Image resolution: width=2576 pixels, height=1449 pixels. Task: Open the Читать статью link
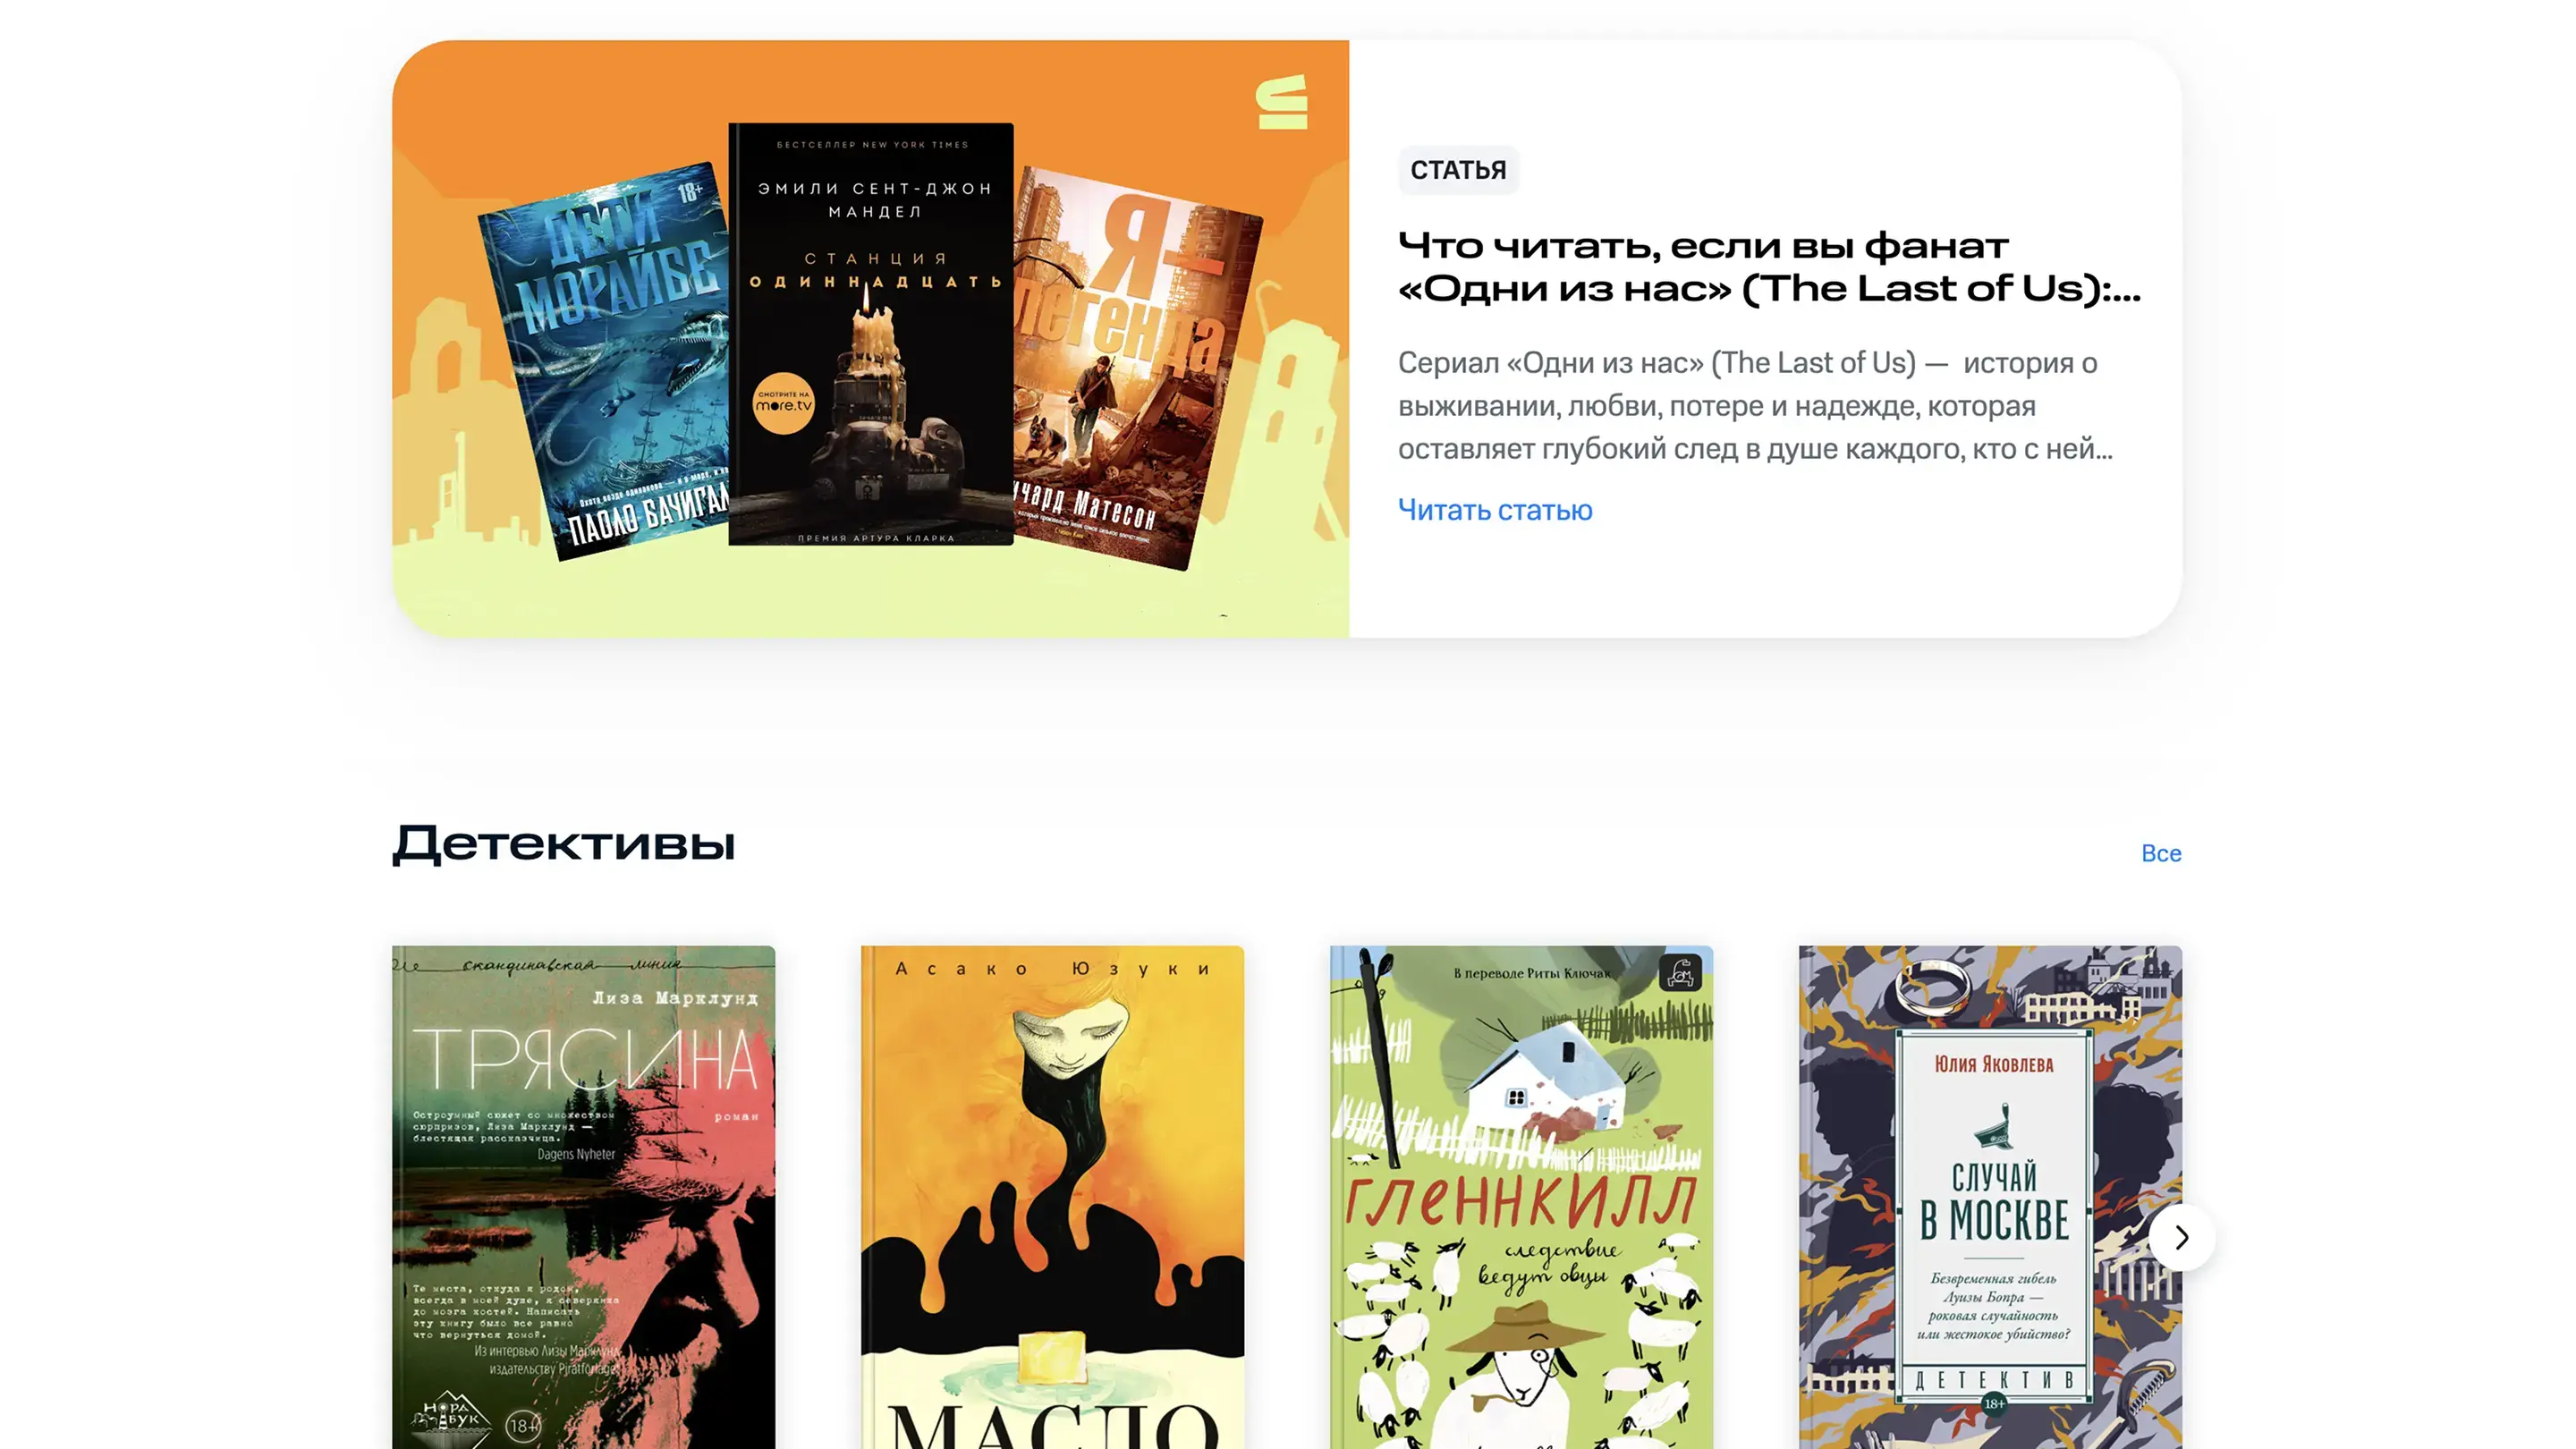[x=1495, y=510]
